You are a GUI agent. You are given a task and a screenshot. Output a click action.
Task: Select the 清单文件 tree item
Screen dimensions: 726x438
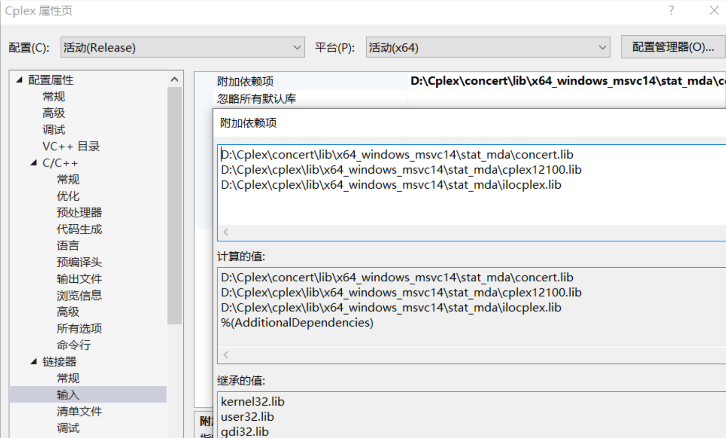point(79,411)
